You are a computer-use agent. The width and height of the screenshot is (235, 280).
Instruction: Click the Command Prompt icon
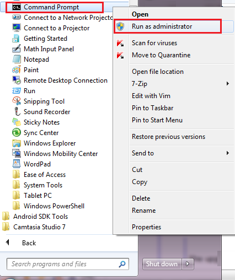(x=17, y=7)
